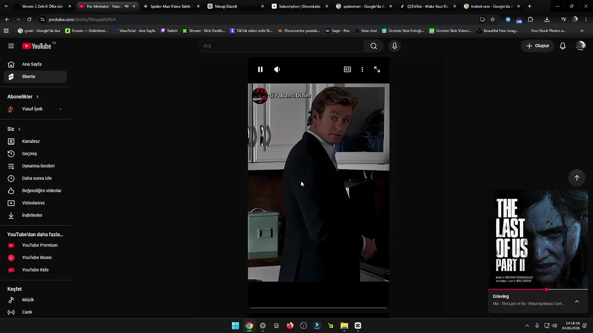Show more bookmarks overflow chevron
The height and width of the screenshot is (333, 593).
[x=582, y=31]
